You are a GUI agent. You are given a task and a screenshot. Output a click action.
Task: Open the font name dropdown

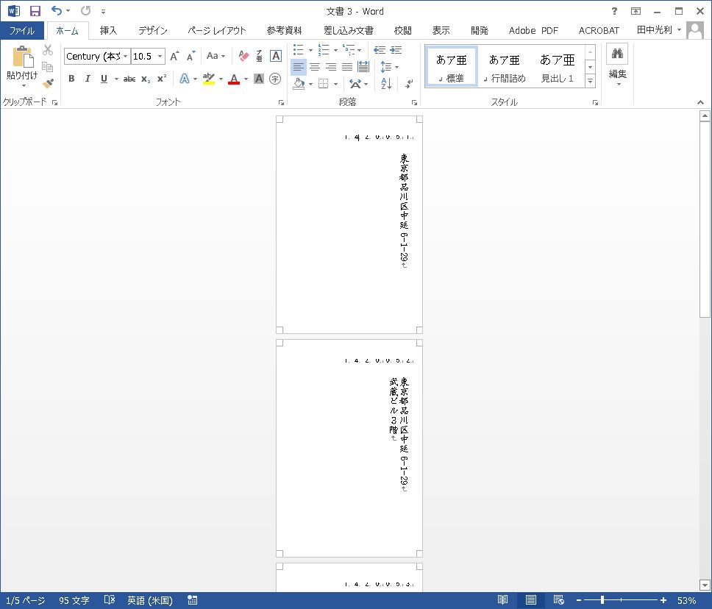[125, 56]
